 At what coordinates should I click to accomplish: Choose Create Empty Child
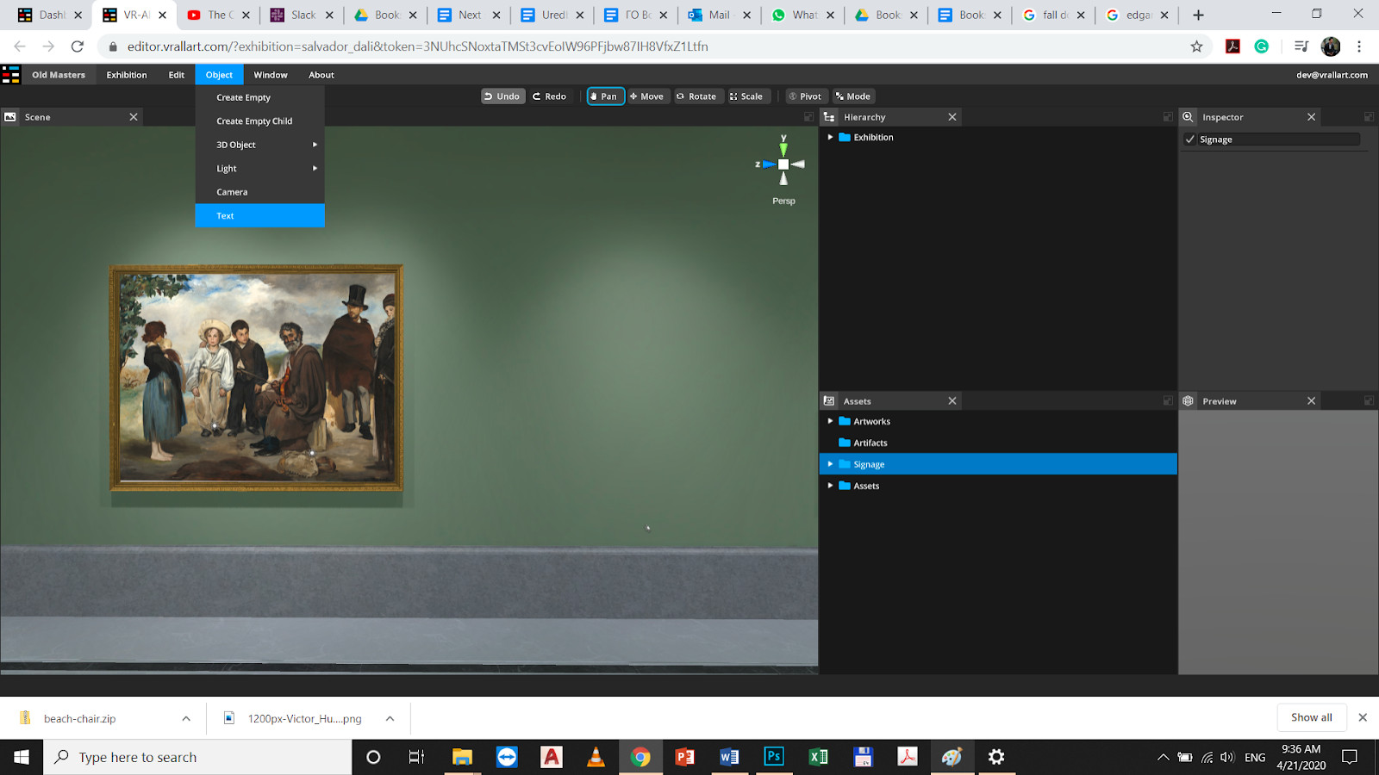tap(259, 121)
